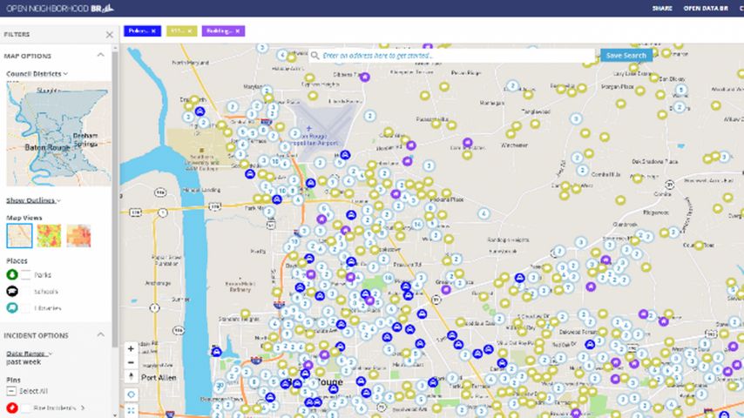
Task: Collapse the Incident Options section
Action: click(x=100, y=335)
